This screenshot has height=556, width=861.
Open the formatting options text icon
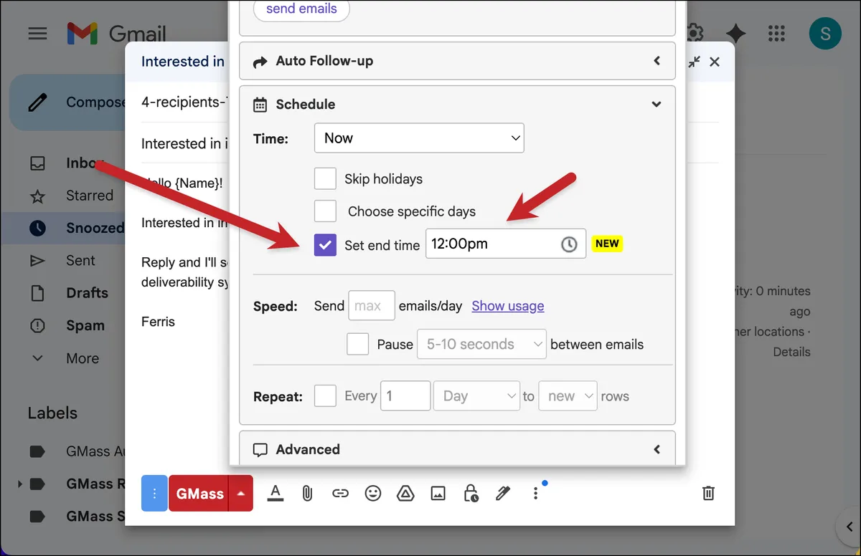(276, 493)
